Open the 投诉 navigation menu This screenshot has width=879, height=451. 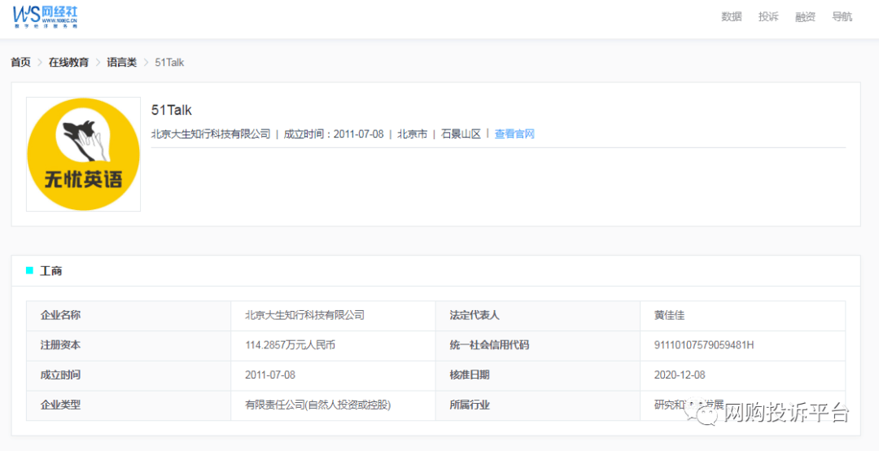tap(768, 17)
